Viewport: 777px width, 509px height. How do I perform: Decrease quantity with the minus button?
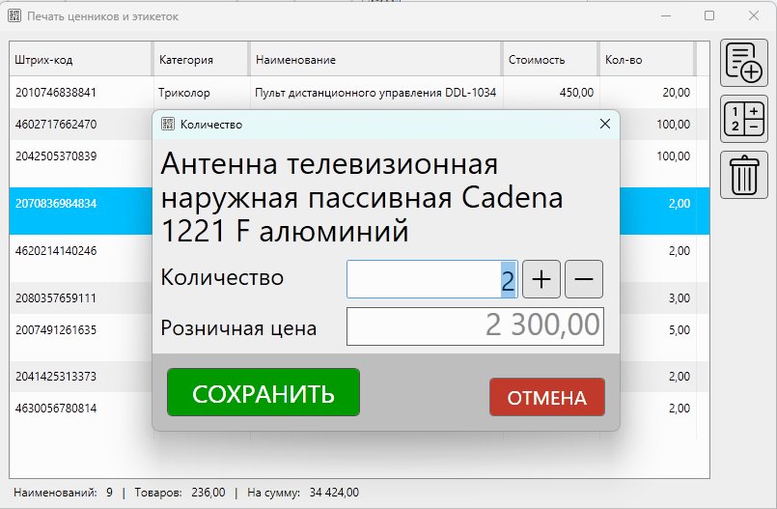tap(583, 279)
